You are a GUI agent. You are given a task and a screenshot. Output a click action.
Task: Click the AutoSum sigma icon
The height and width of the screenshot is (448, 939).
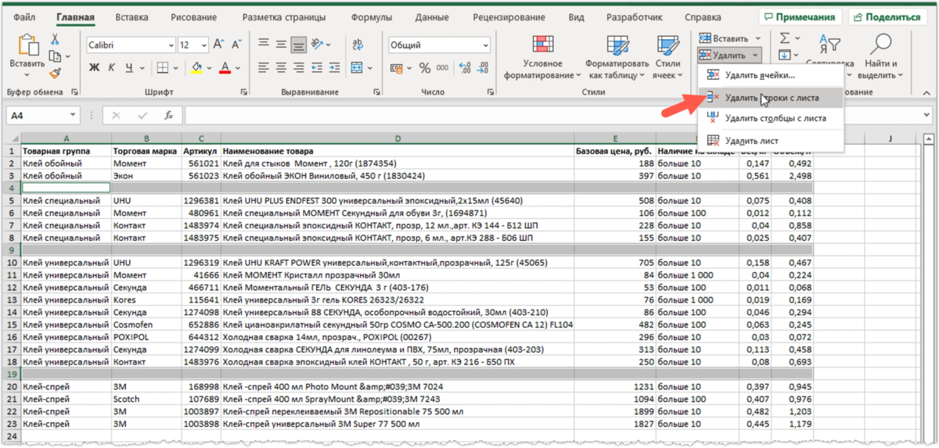[x=785, y=38]
